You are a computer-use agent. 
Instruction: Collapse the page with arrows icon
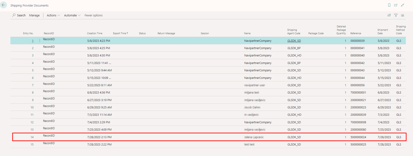point(403,5)
